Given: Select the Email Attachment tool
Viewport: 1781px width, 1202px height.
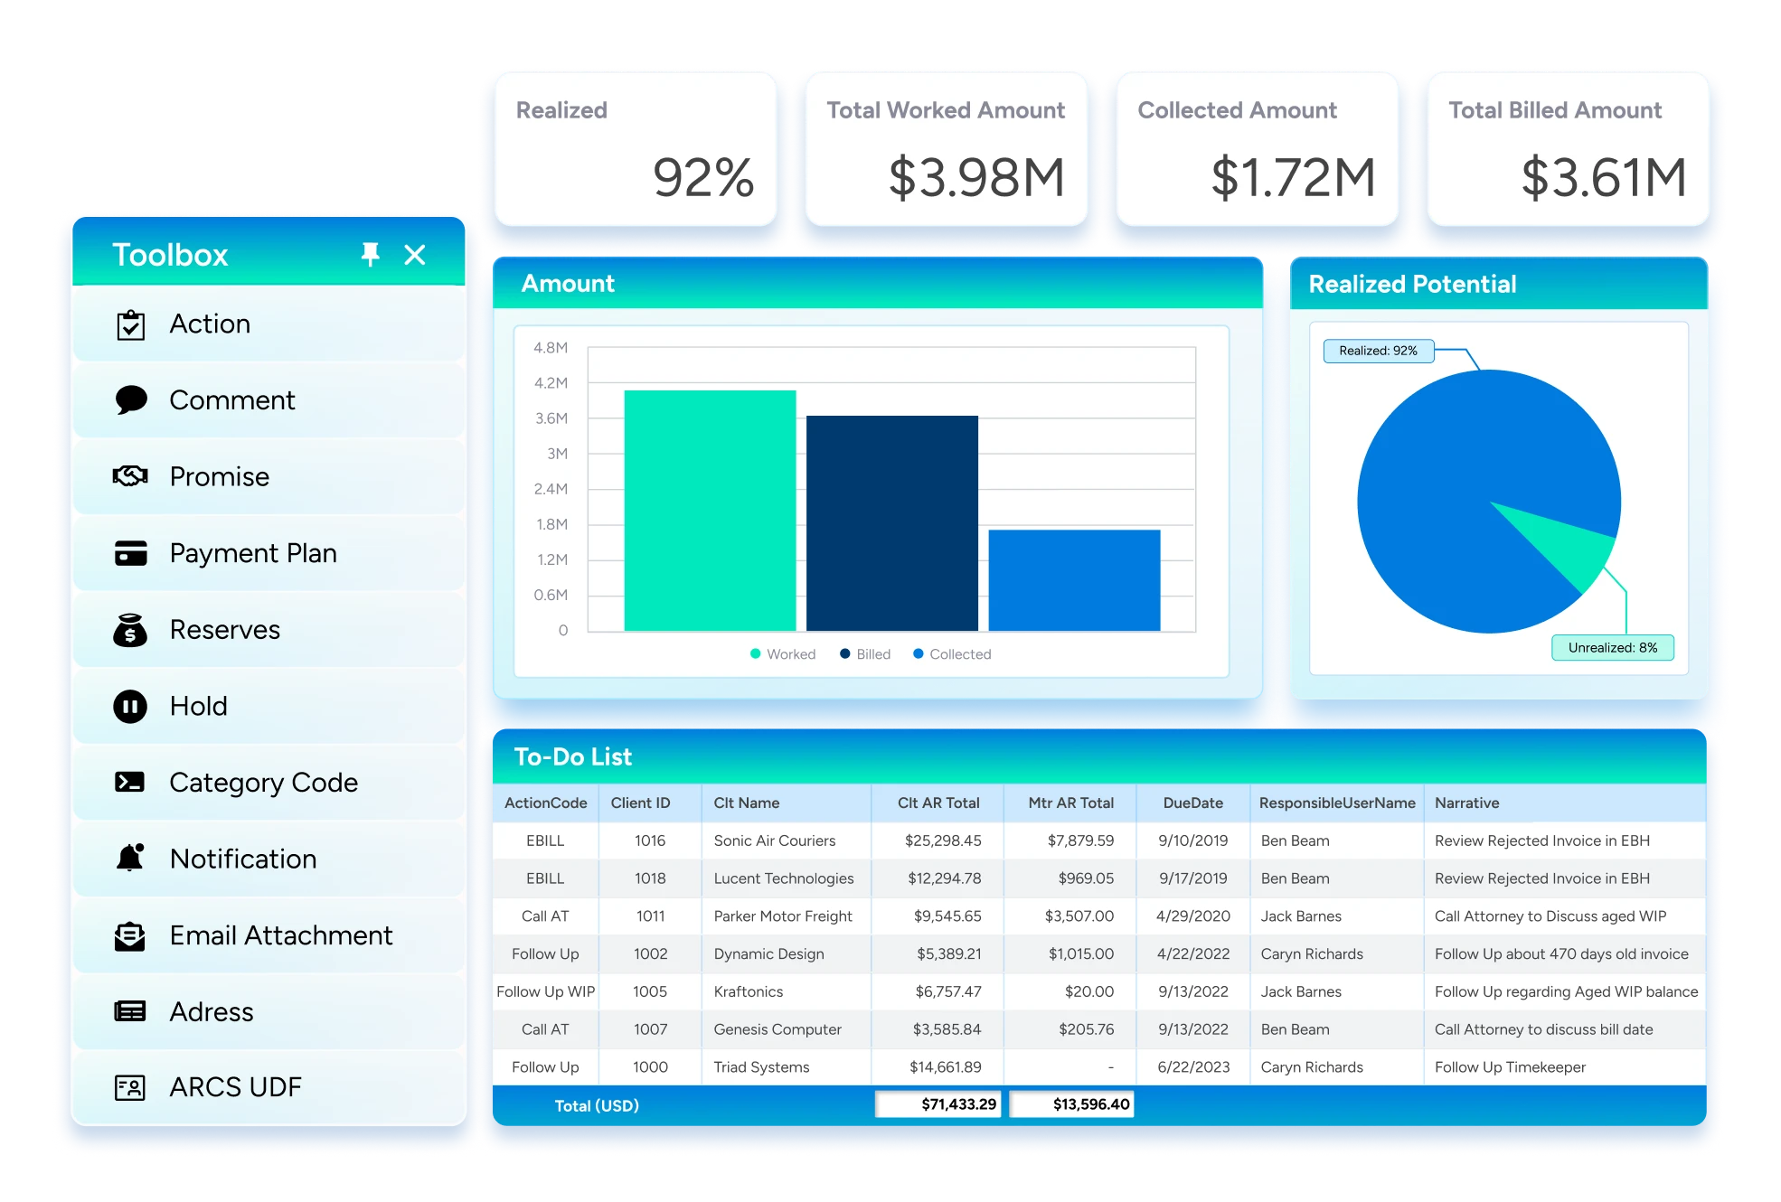Looking at the screenshot, I should click(280, 934).
